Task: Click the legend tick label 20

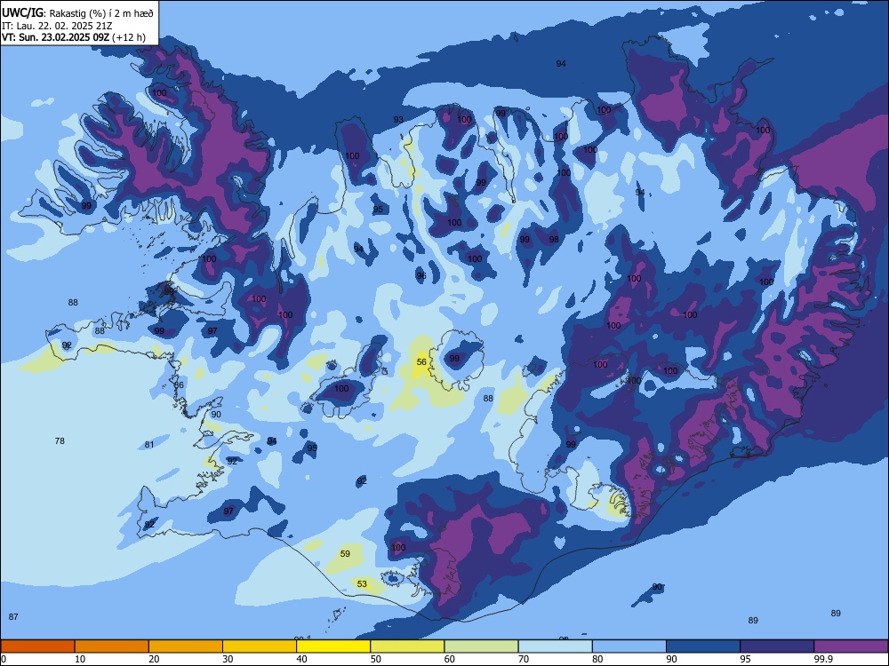Action: [154, 659]
